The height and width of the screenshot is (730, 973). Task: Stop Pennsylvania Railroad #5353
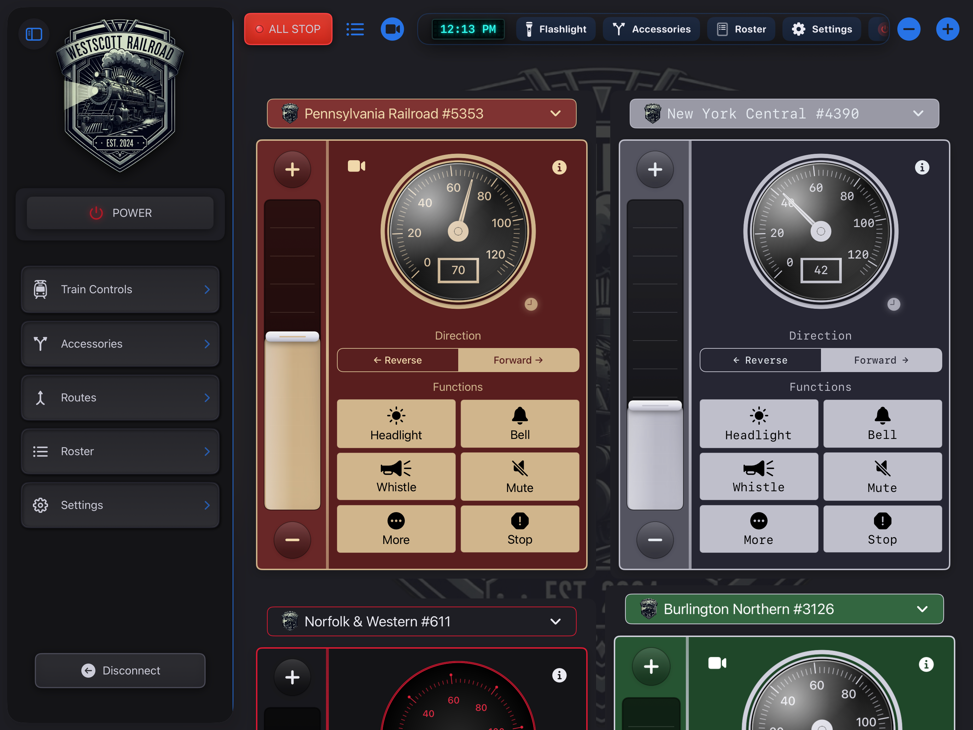520,529
